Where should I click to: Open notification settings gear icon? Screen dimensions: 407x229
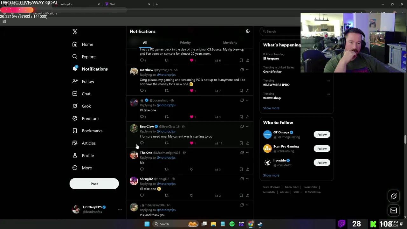coord(248,31)
